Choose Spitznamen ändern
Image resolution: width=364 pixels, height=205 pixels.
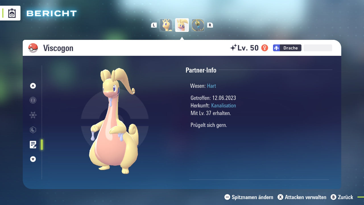(x=249, y=197)
